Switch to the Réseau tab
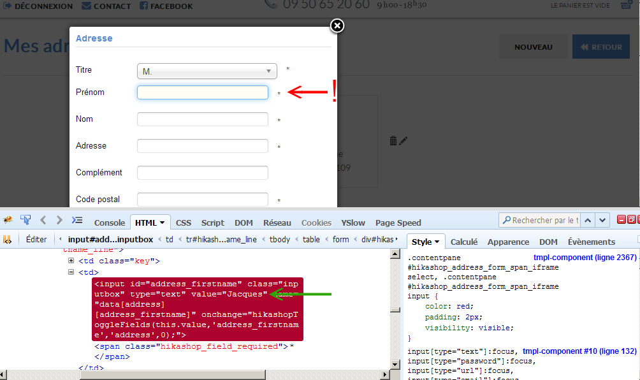 pyautogui.click(x=277, y=223)
